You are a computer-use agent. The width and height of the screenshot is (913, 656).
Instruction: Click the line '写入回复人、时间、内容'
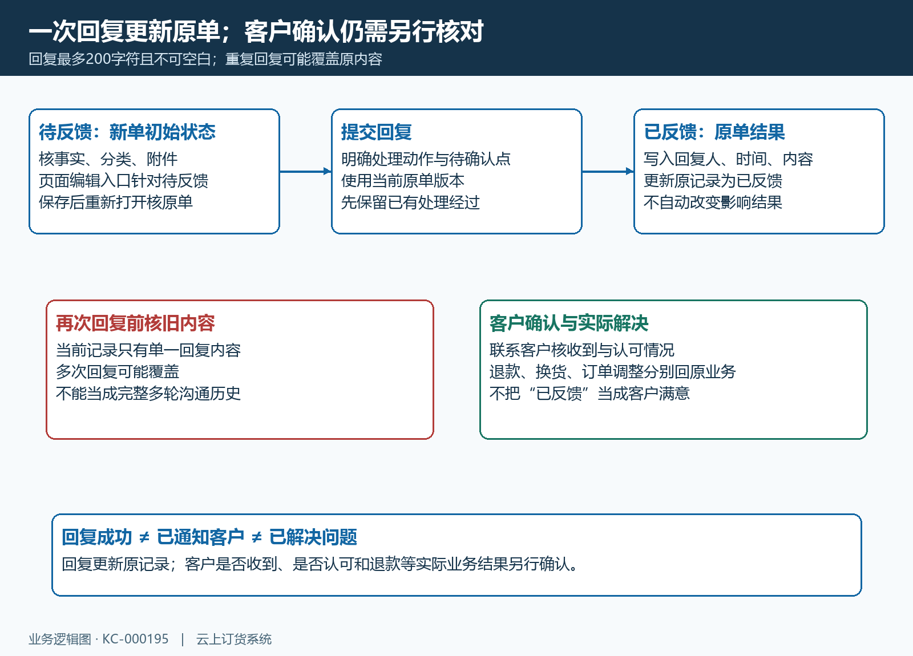tap(728, 159)
